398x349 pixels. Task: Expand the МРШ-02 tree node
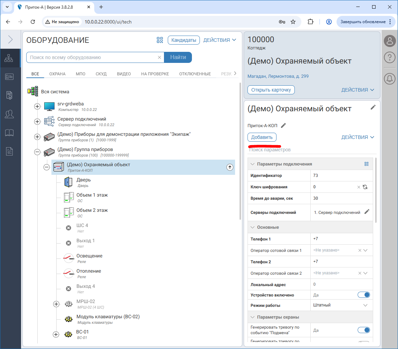tap(57, 304)
